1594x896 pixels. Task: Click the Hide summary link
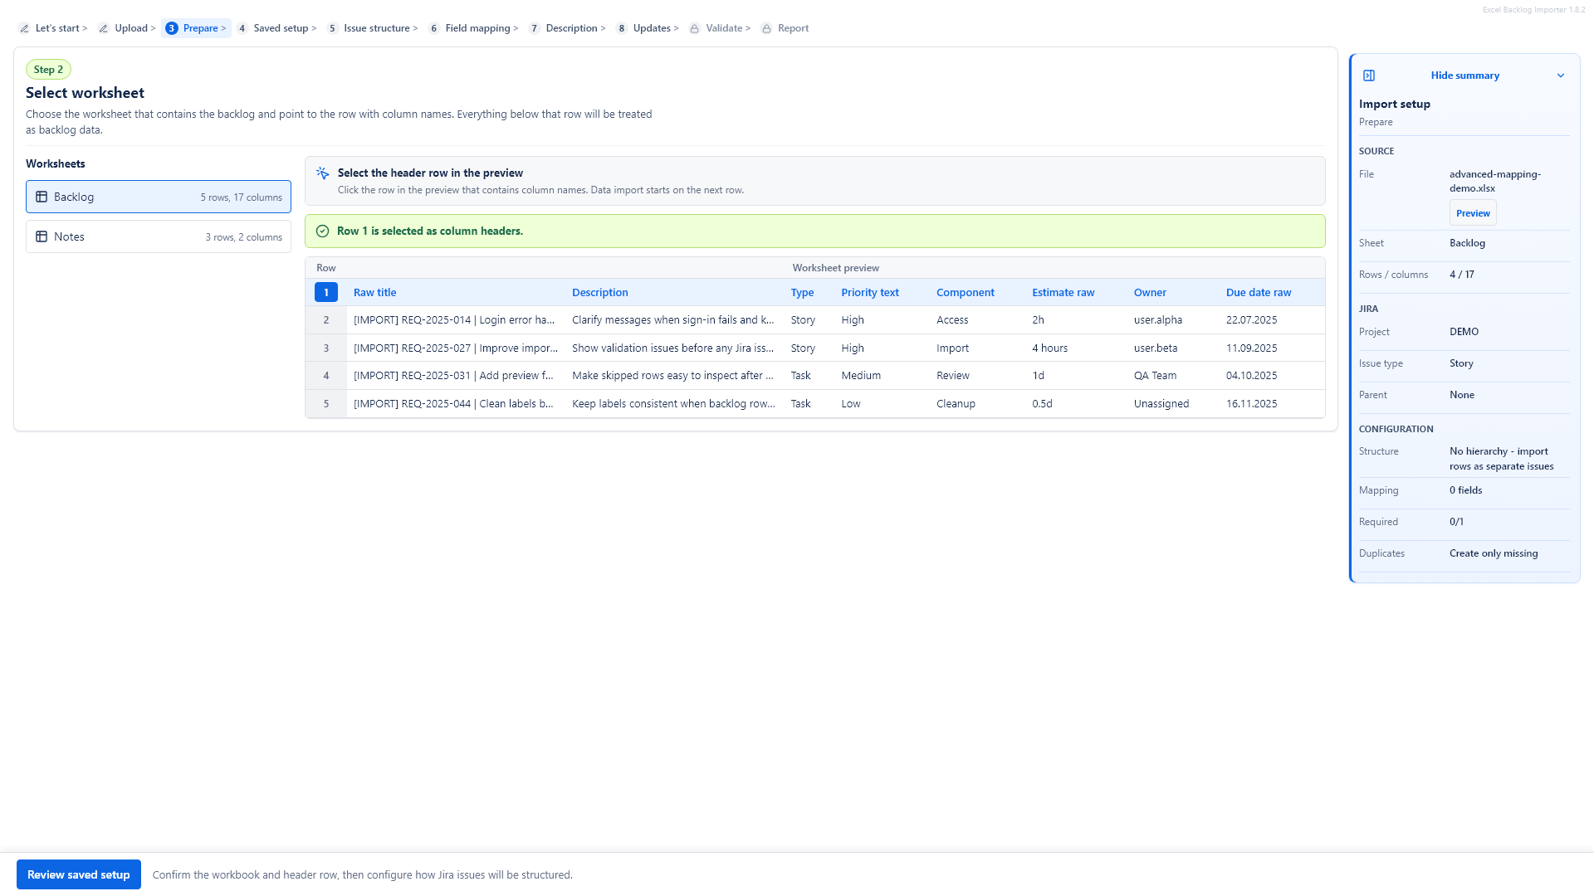pos(1464,75)
